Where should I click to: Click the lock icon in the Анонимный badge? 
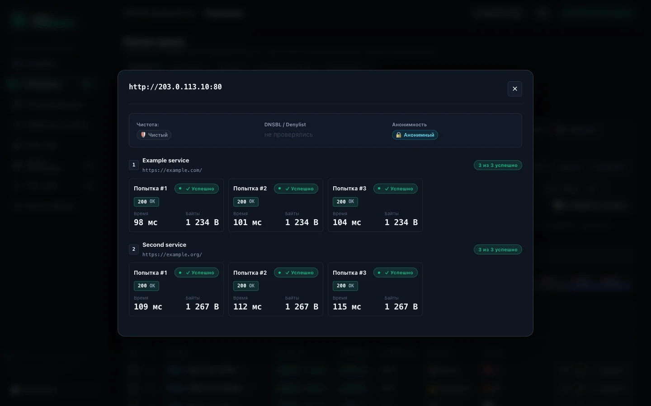tap(399, 135)
